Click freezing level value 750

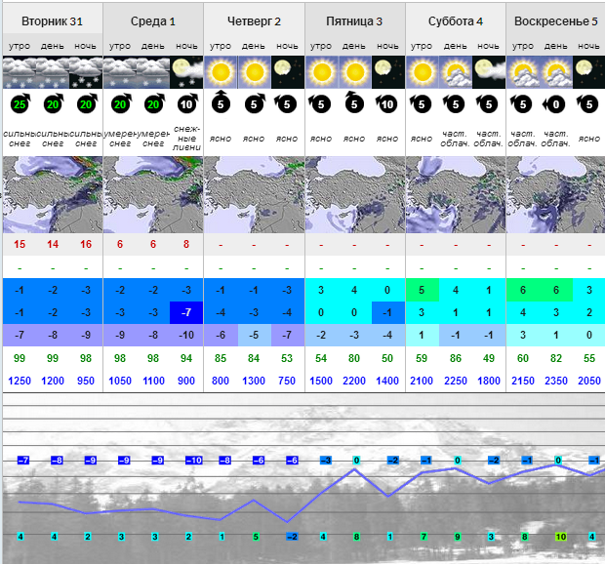coord(287,381)
